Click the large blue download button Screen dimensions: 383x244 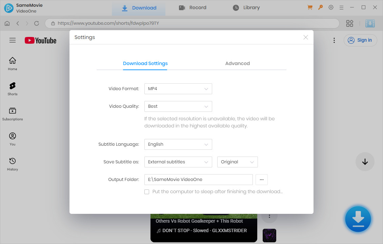[x=358, y=219]
